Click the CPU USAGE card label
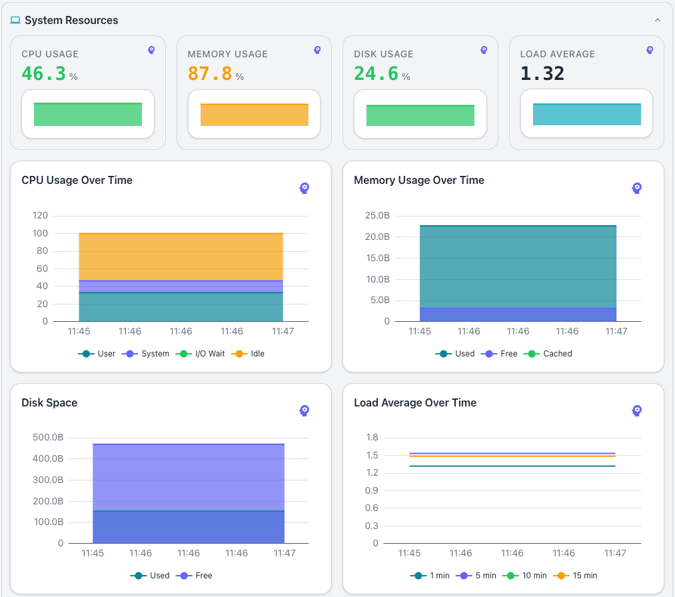The height and width of the screenshot is (597, 675). click(50, 54)
